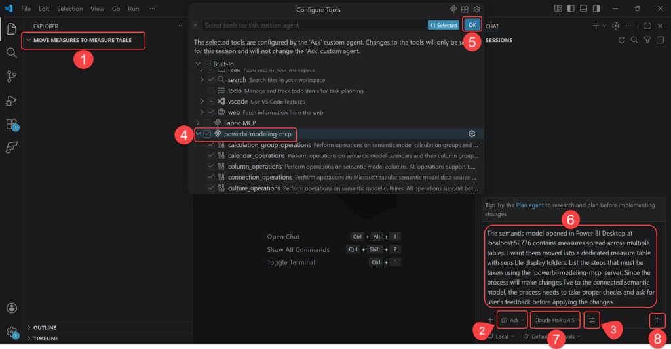Viewport: 671px width, 349px height.
Task: Open the Source Control view
Action: pos(12,76)
